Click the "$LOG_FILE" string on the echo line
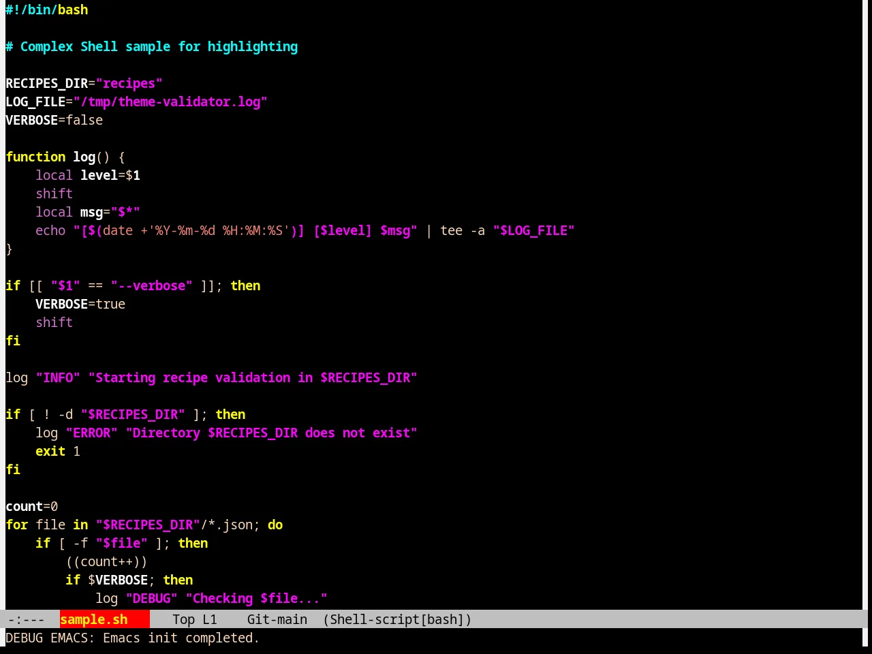This screenshot has width=872, height=654. (534, 230)
